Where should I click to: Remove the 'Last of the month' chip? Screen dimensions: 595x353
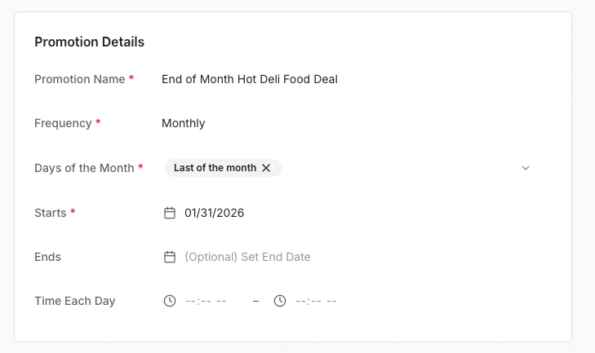click(x=266, y=168)
